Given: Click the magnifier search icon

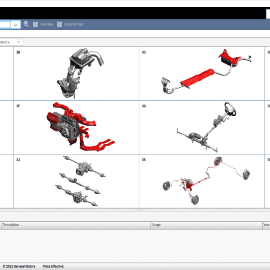Looking at the screenshot, I should [26, 24].
